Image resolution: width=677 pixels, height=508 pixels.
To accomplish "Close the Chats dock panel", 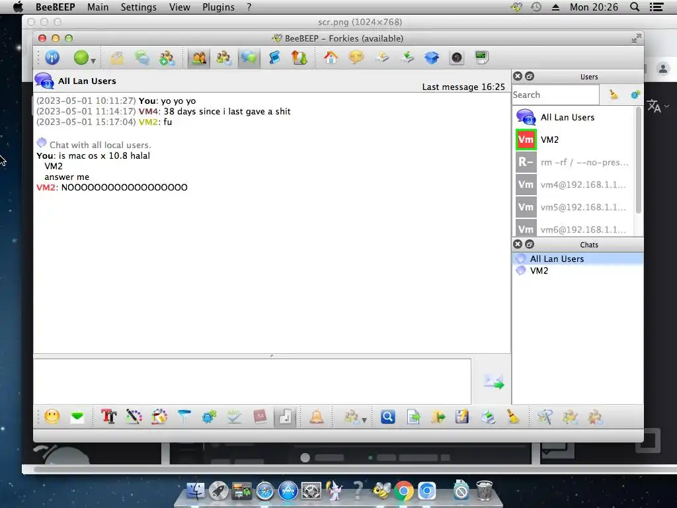I will coord(518,245).
